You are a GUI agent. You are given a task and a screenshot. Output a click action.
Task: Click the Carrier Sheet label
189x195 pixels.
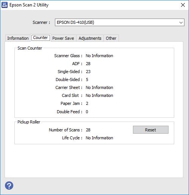(x=69, y=87)
